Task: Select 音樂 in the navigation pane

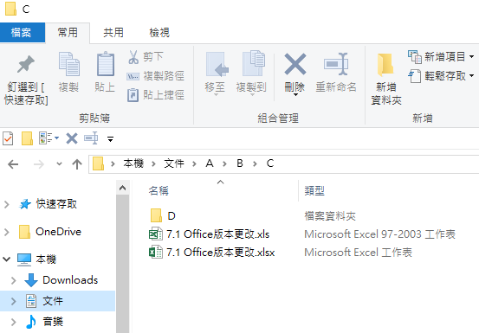Action: pos(53,322)
